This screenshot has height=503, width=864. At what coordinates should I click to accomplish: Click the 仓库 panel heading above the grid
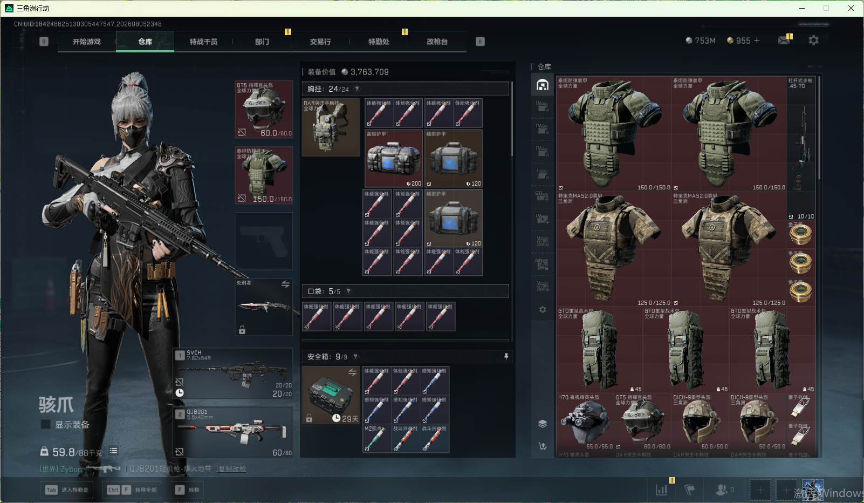tap(544, 67)
